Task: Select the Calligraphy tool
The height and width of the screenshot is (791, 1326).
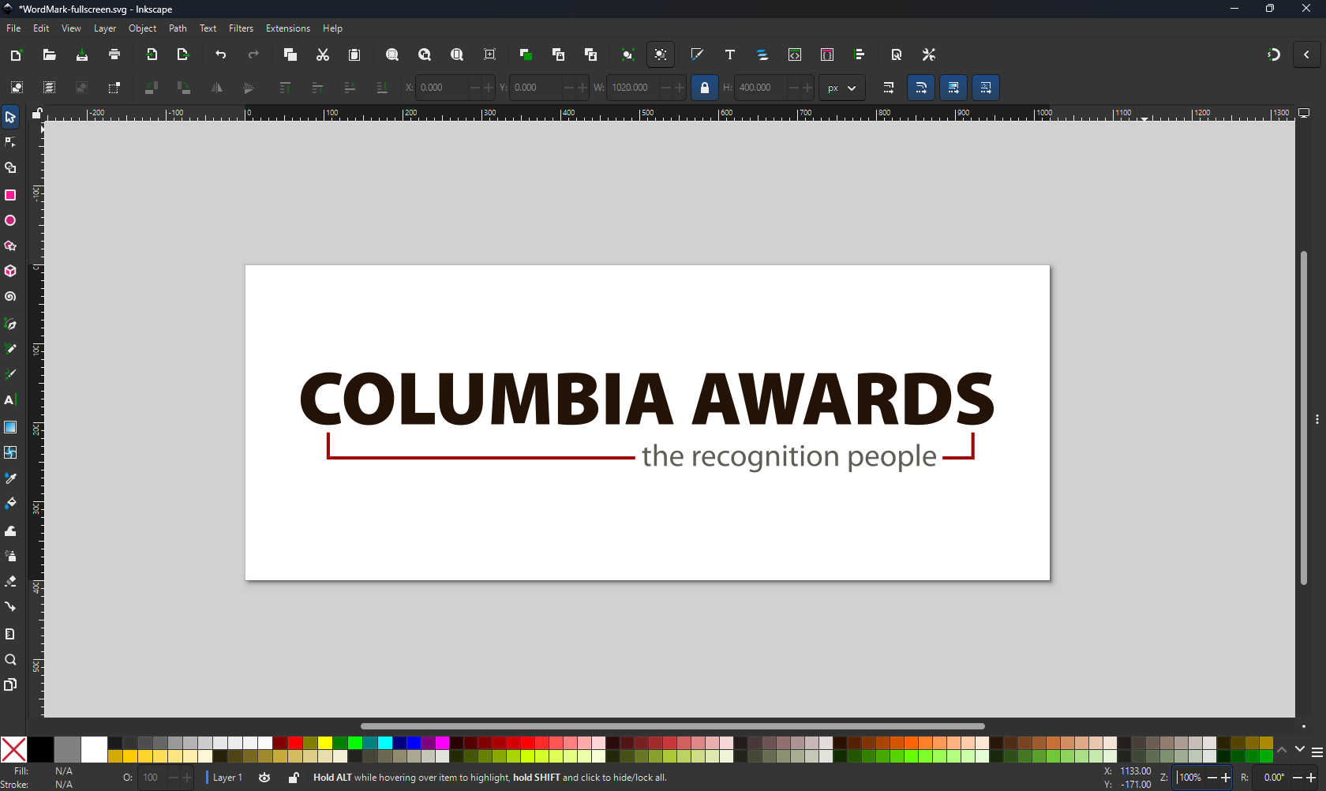Action: [x=10, y=375]
